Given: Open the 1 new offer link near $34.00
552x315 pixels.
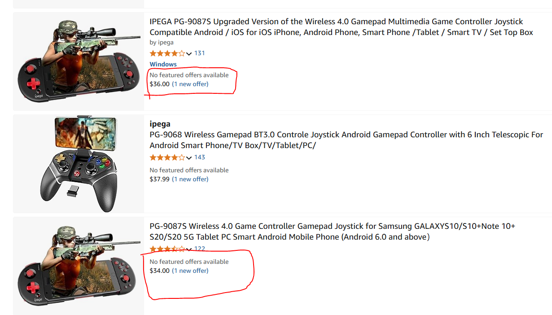Looking at the screenshot, I should pos(190,271).
